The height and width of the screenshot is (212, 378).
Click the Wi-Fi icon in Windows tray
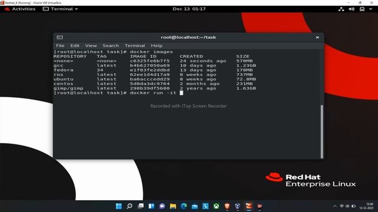tap(341, 206)
